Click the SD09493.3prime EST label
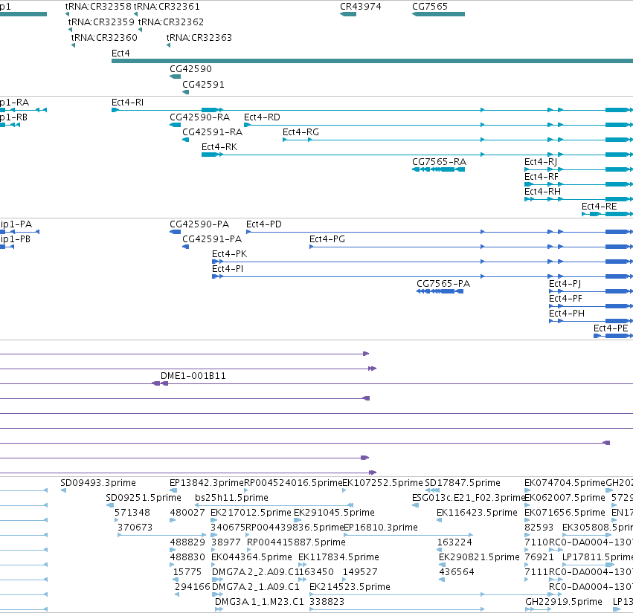The image size is (633, 613). pyautogui.click(x=98, y=483)
